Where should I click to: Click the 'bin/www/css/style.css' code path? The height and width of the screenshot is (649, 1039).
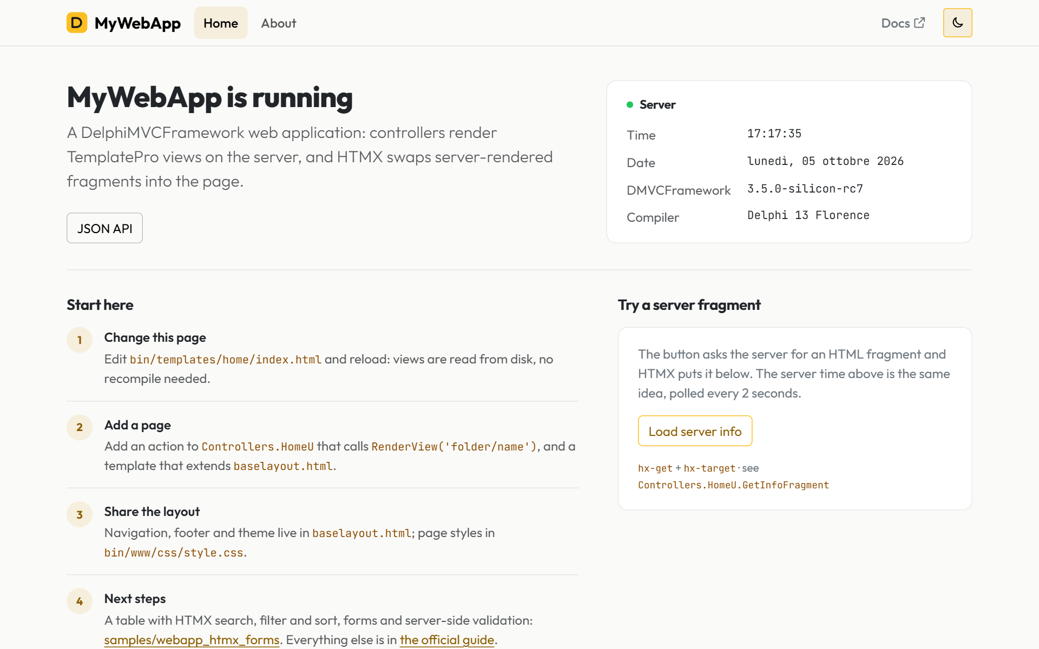(174, 553)
